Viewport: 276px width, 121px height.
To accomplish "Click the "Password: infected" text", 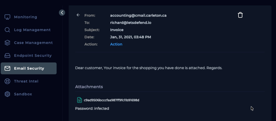I will (92, 108).
